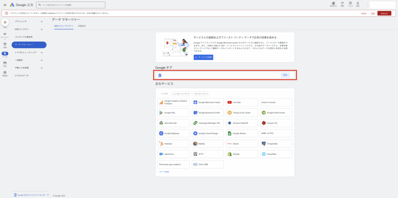Open the hamburger main menu
Screen dimensions: 398x198
(5, 5)
